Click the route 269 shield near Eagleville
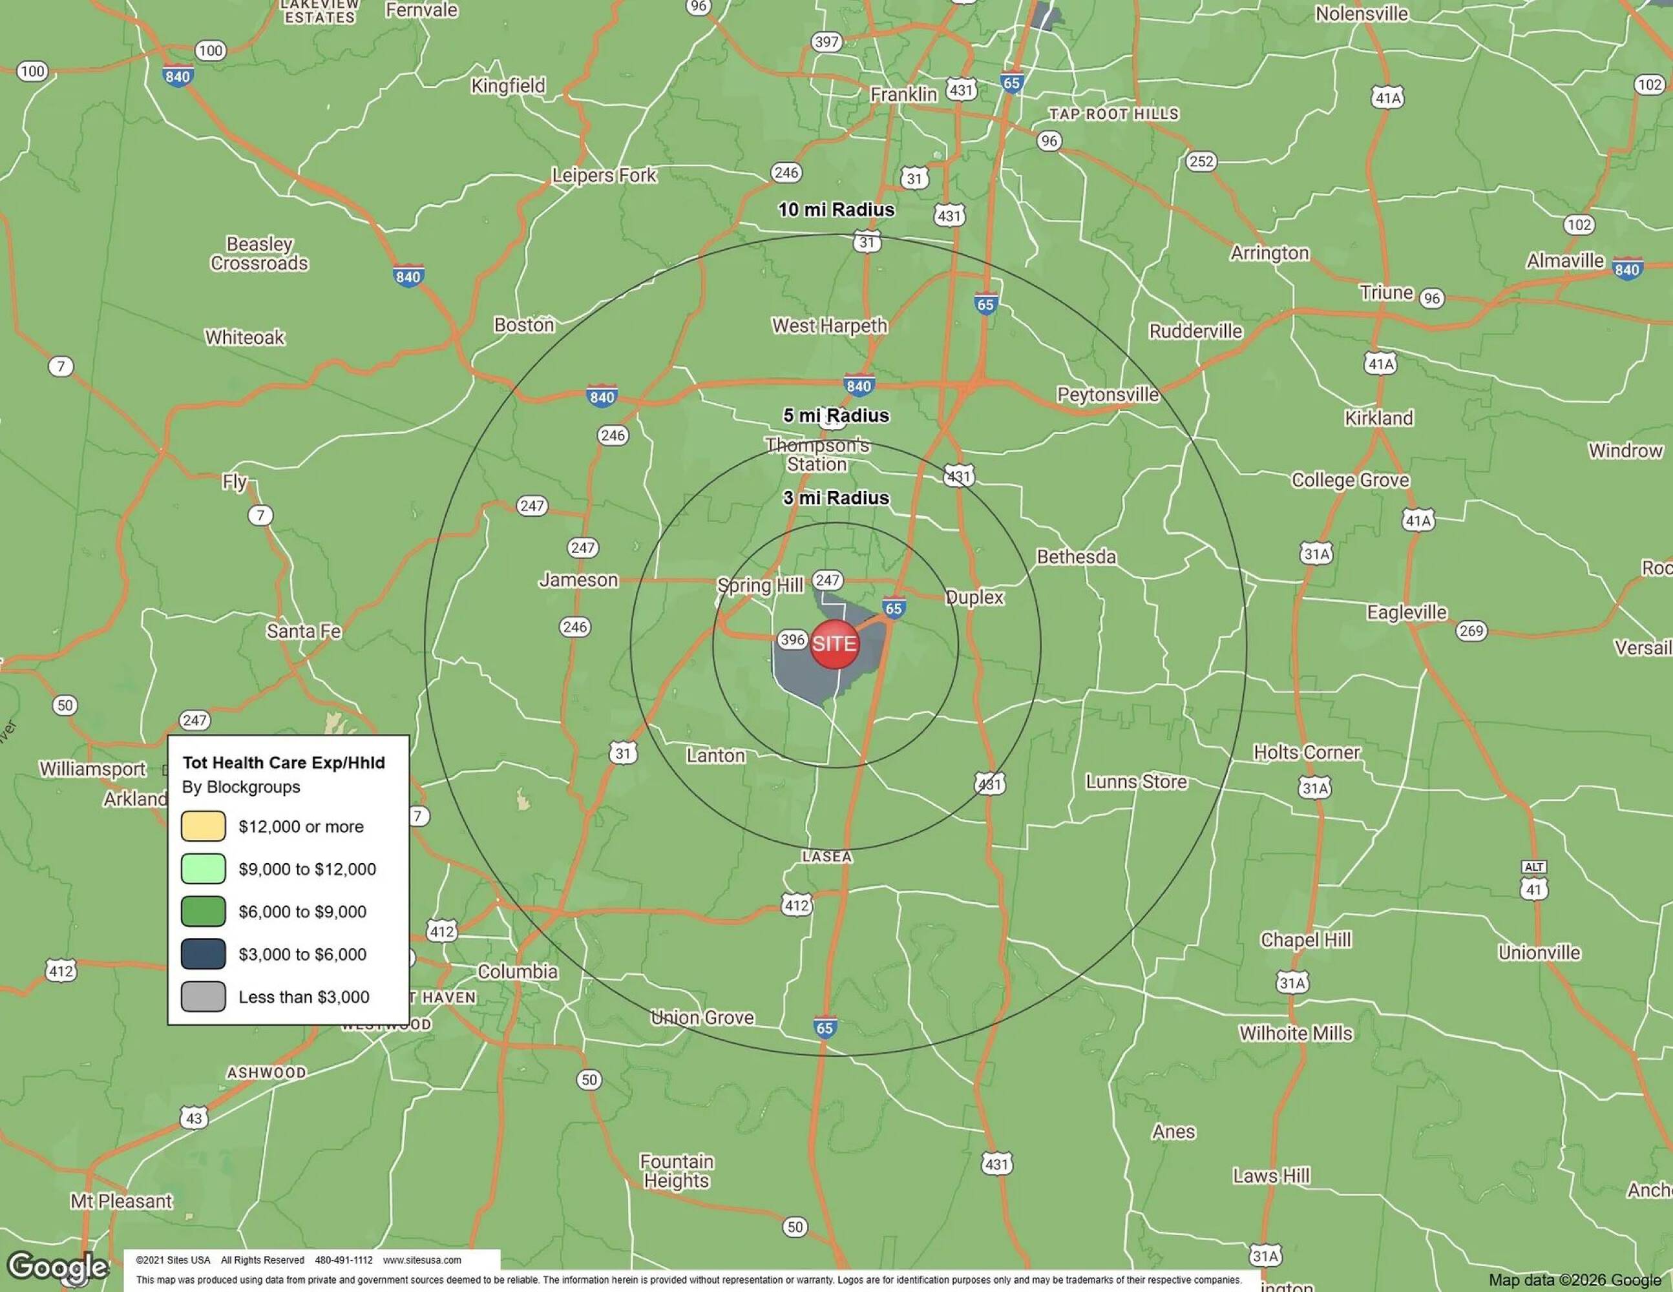1673x1292 pixels. pos(1471,631)
